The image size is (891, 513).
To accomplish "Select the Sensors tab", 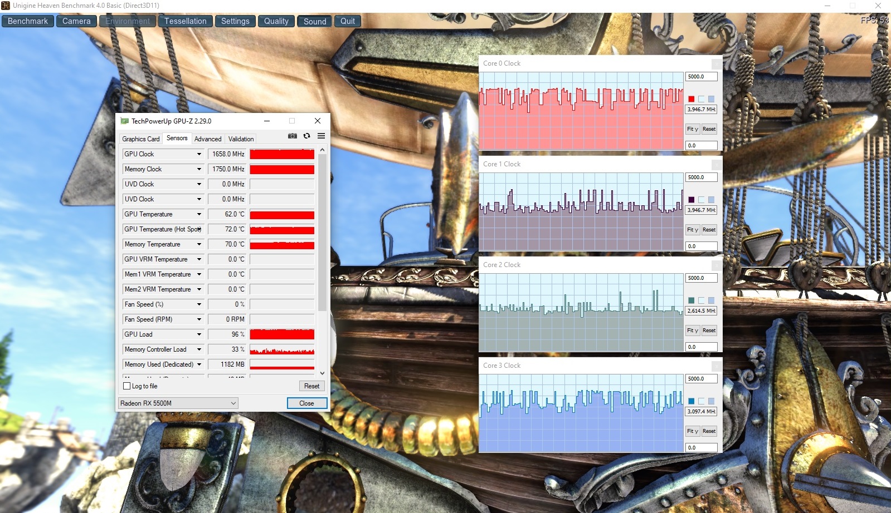I will pos(177,138).
